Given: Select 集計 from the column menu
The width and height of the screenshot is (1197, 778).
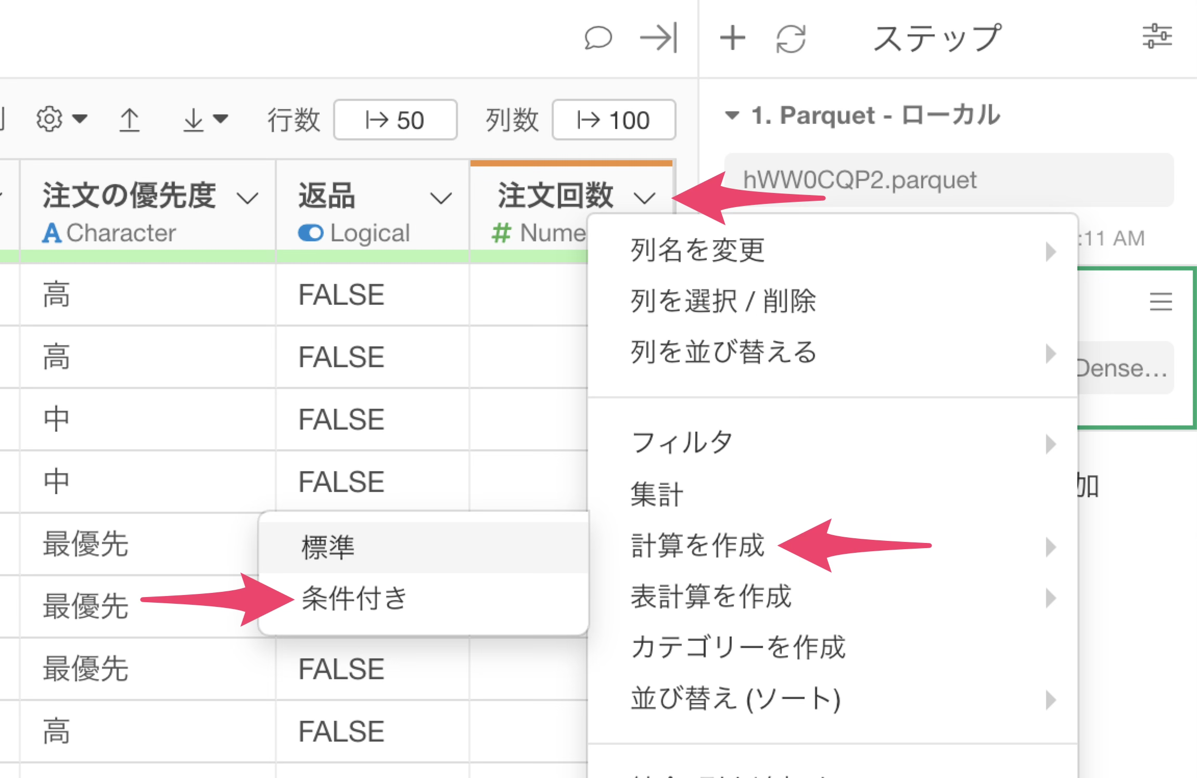Looking at the screenshot, I should point(833,494).
